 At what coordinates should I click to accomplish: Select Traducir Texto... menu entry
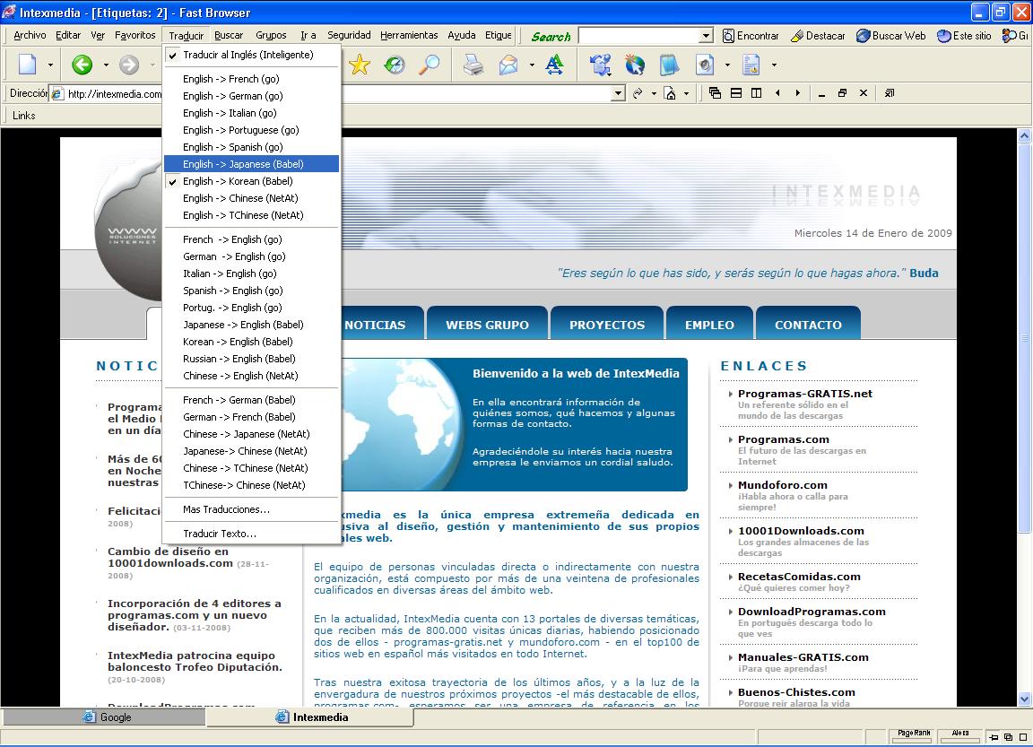[x=251, y=534]
